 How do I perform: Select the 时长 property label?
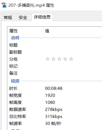(13, 88)
